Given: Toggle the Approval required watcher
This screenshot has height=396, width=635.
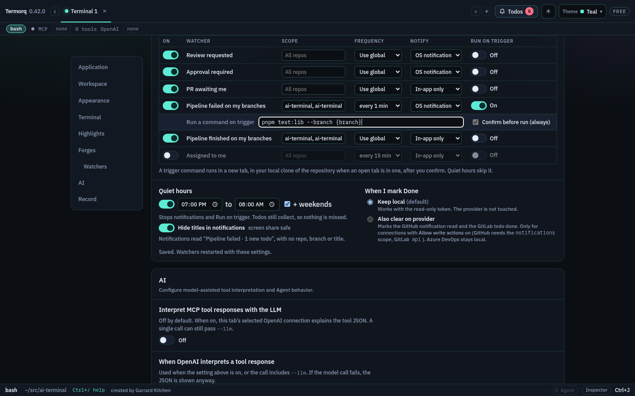Looking at the screenshot, I should pyautogui.click(x=171, y=72).
